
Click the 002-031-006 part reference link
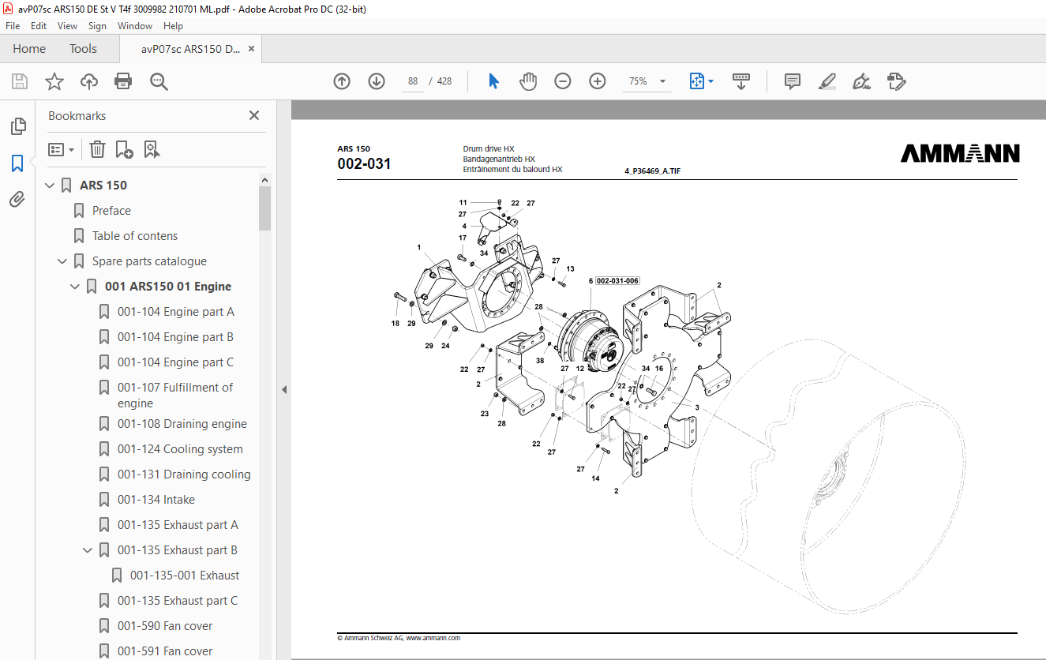coord(617,281)
